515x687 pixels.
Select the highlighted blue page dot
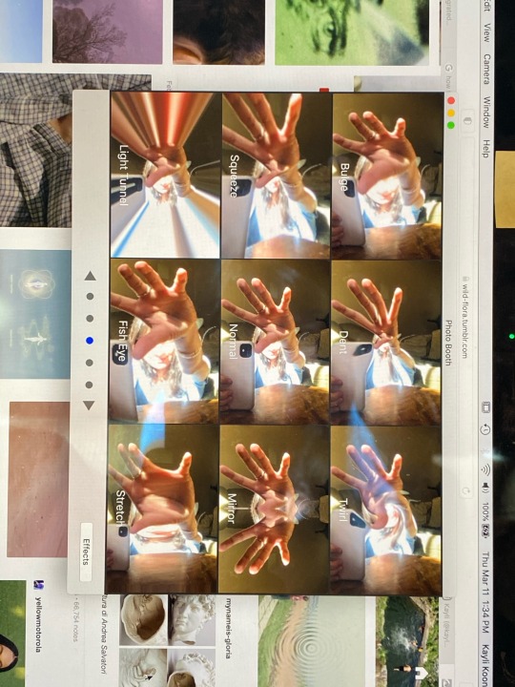[x=90, y=341]
